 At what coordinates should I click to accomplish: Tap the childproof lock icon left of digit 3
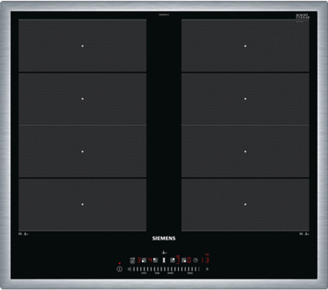(x=132, y=260)
